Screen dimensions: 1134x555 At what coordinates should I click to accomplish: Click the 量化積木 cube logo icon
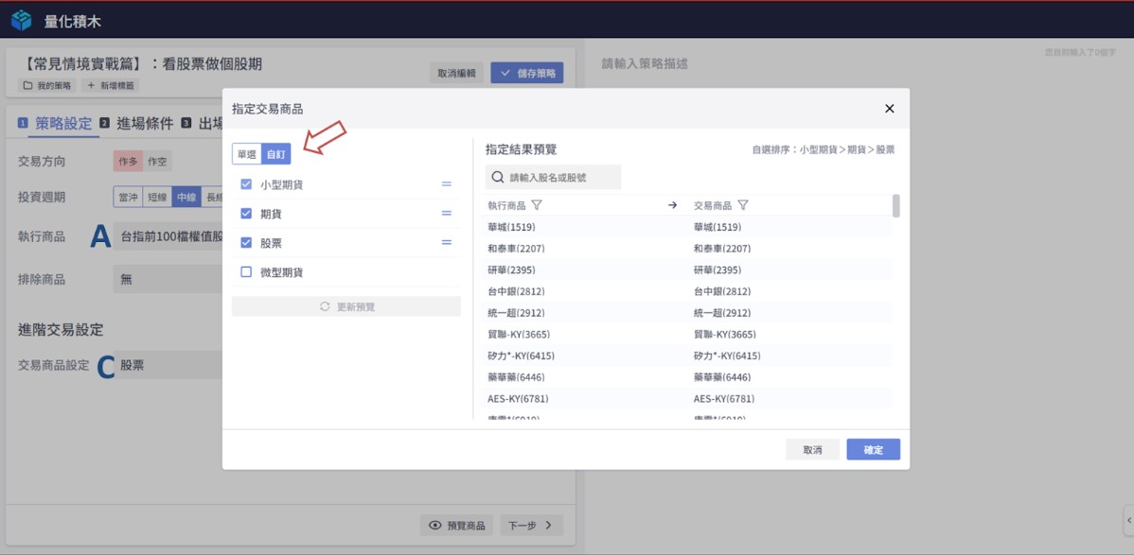point(22,20)
